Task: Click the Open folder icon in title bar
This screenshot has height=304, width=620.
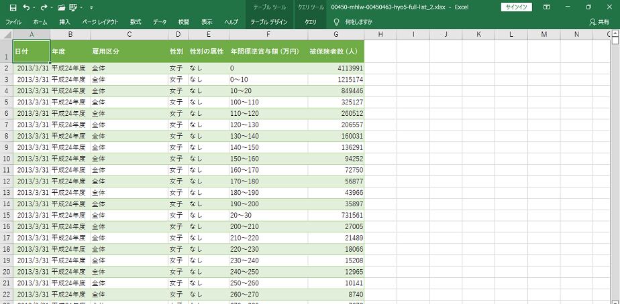Action: (61, 7)
